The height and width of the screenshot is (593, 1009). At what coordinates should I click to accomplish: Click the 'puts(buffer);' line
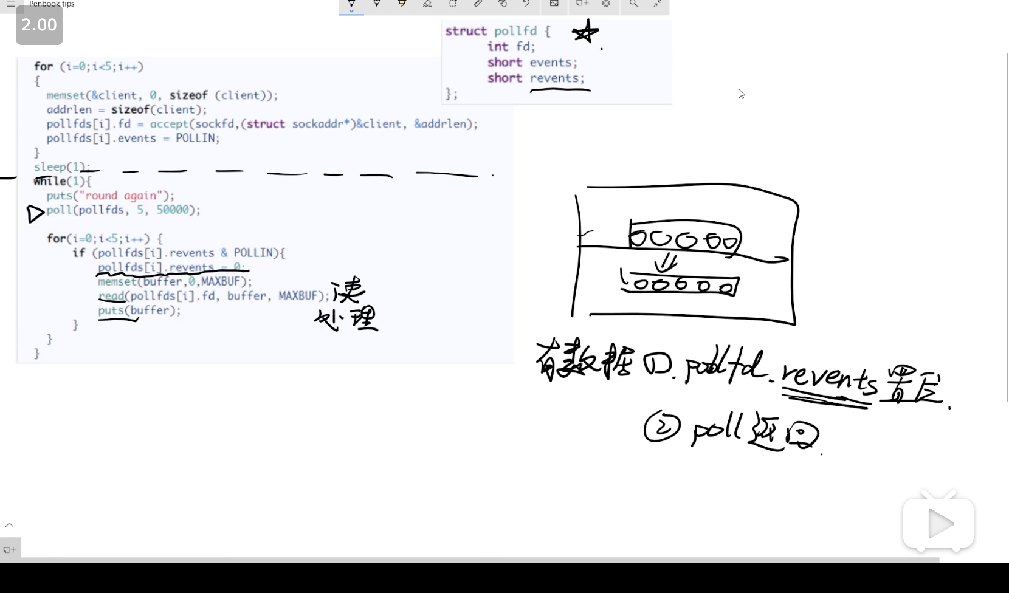[x=140, y=310]
